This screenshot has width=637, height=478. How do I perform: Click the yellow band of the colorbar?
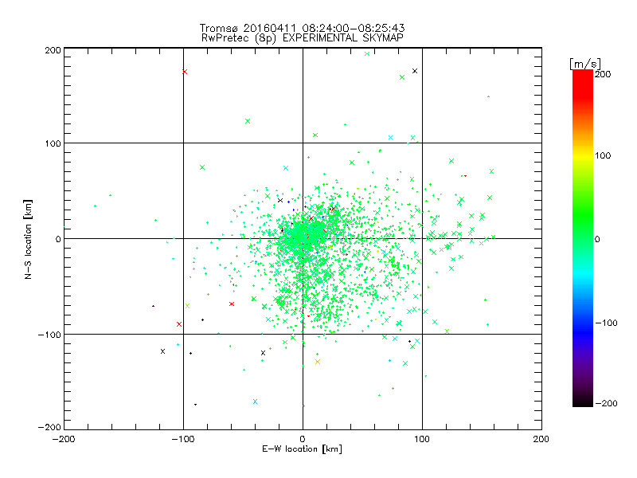click(583, 155)
